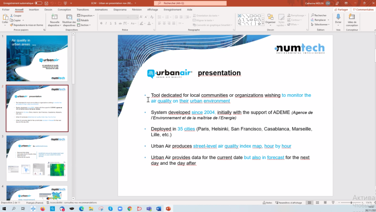The height and width of the screenshot is (212, 376).
Task: Open Firefox from taskbar
Action: [x=43, y=209]
